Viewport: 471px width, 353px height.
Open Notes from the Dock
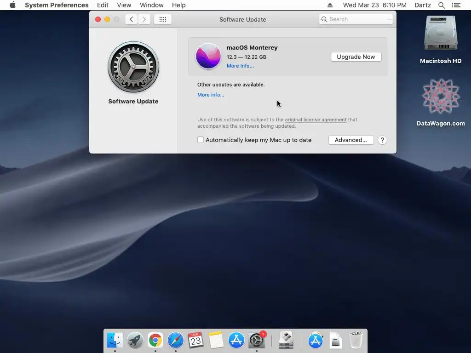click(x=216, y=340)
